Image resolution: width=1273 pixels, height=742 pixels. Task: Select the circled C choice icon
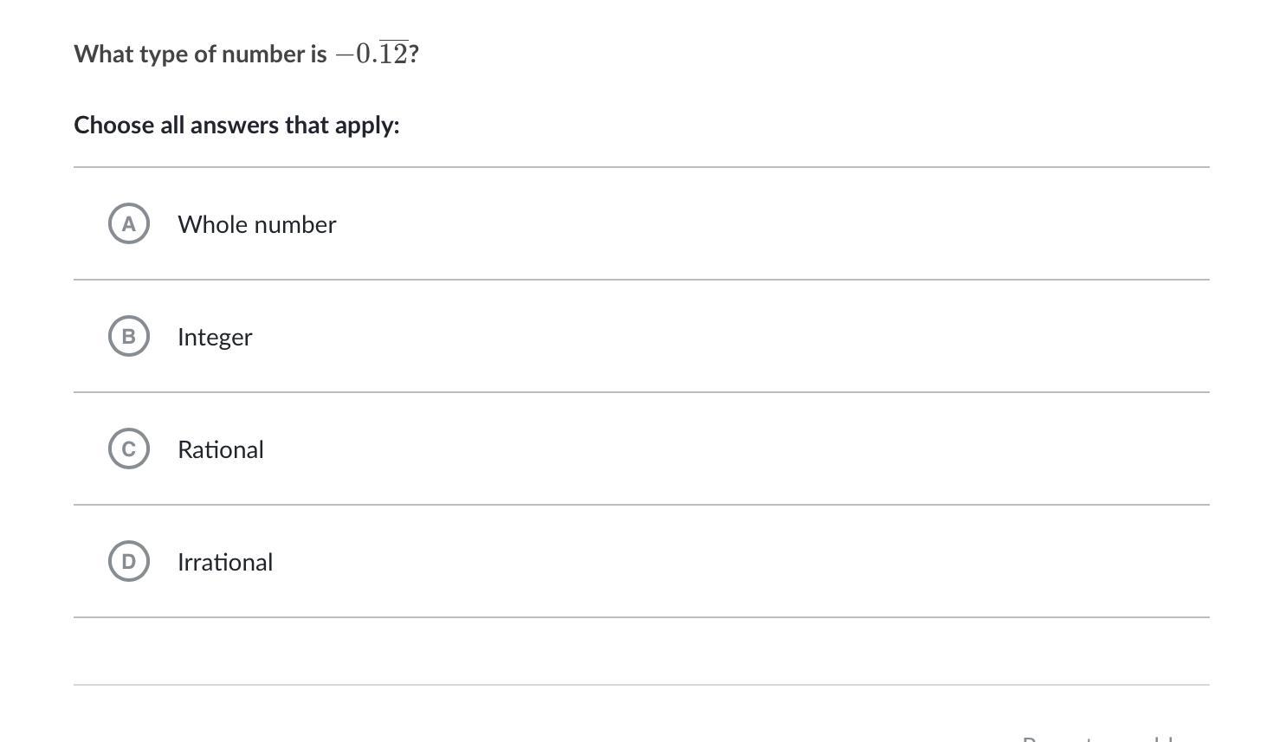[129, 448]
